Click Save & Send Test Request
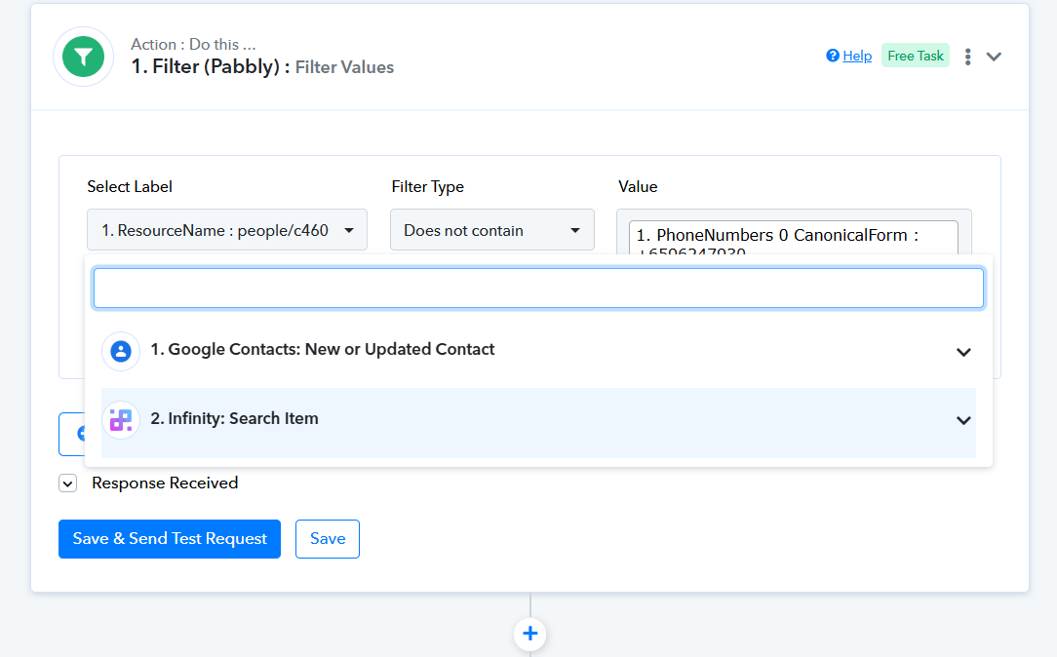 170,539
